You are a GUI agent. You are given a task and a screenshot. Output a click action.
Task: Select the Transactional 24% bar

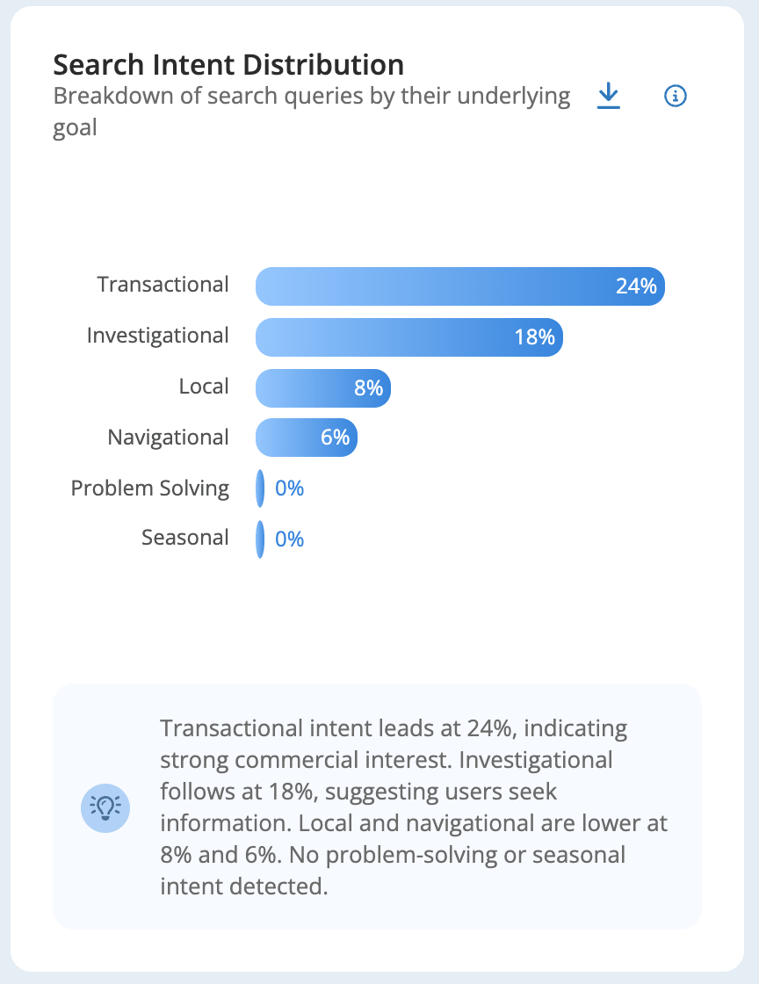pyautogui.click(x=459, y=286)
